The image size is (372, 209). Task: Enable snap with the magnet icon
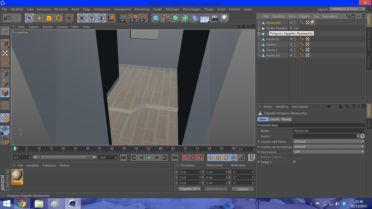[x=5, y=118]
